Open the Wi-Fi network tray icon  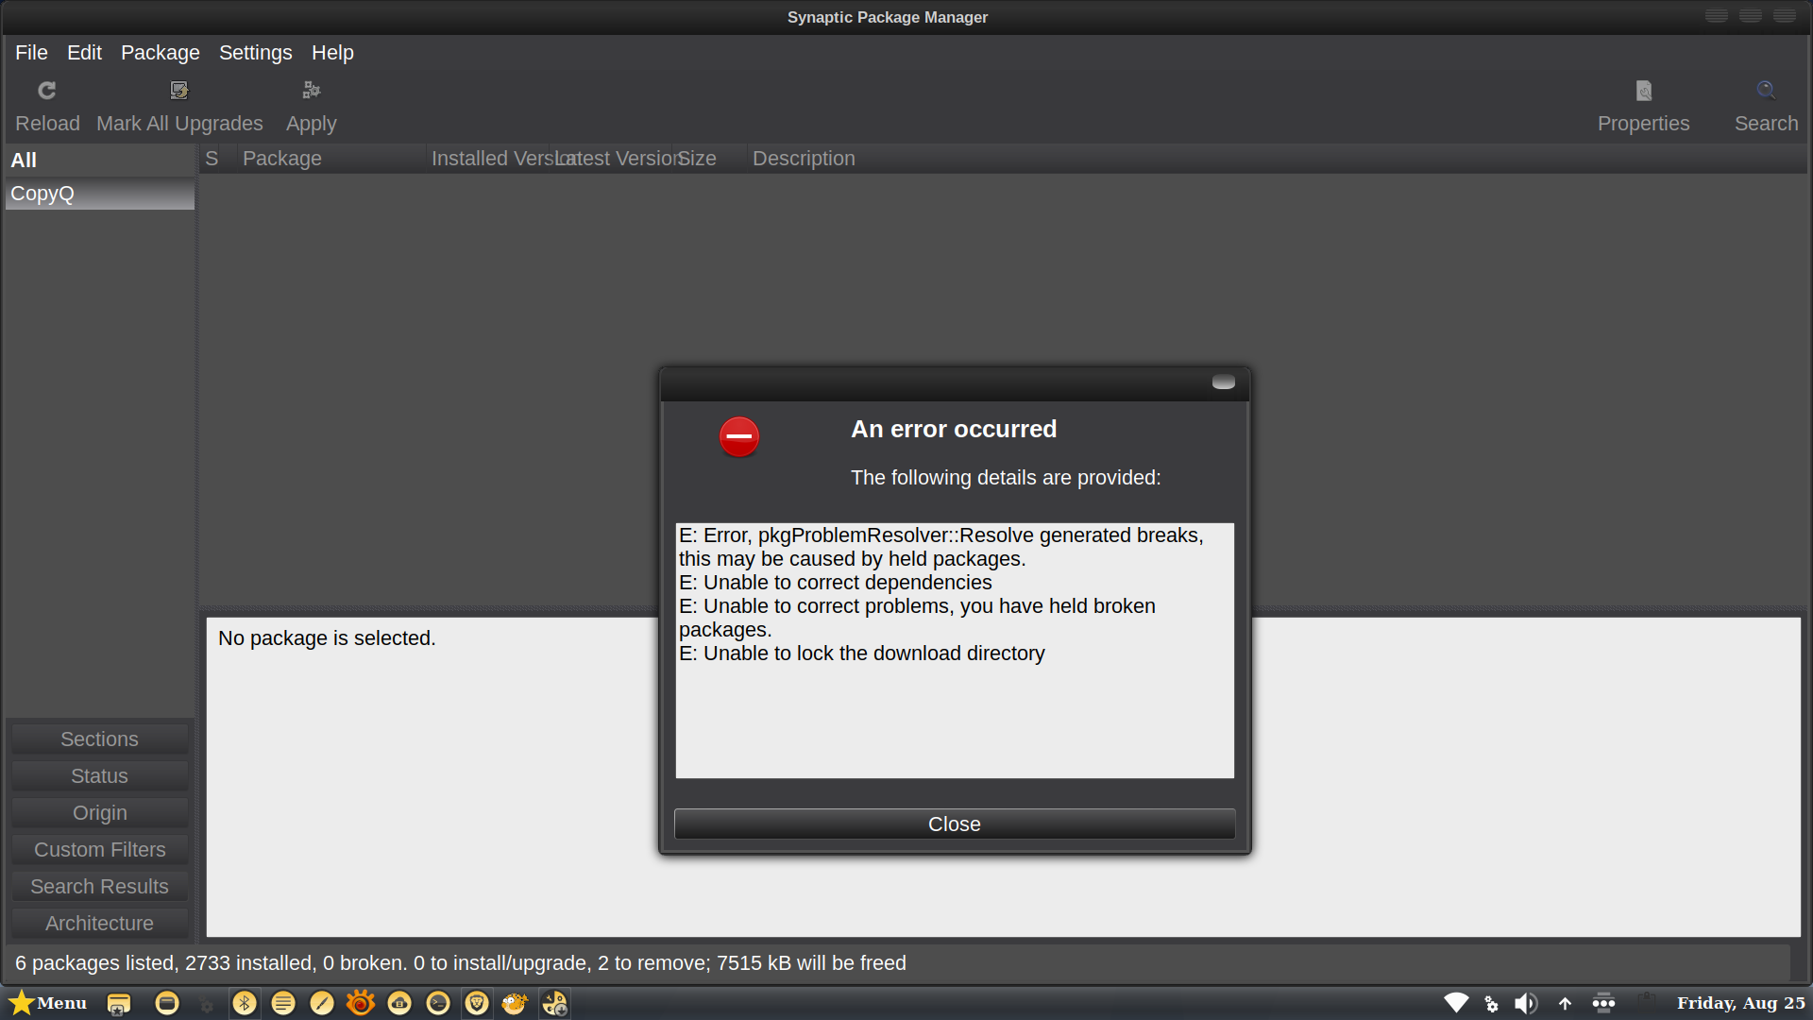(x=1456, y=1003)
